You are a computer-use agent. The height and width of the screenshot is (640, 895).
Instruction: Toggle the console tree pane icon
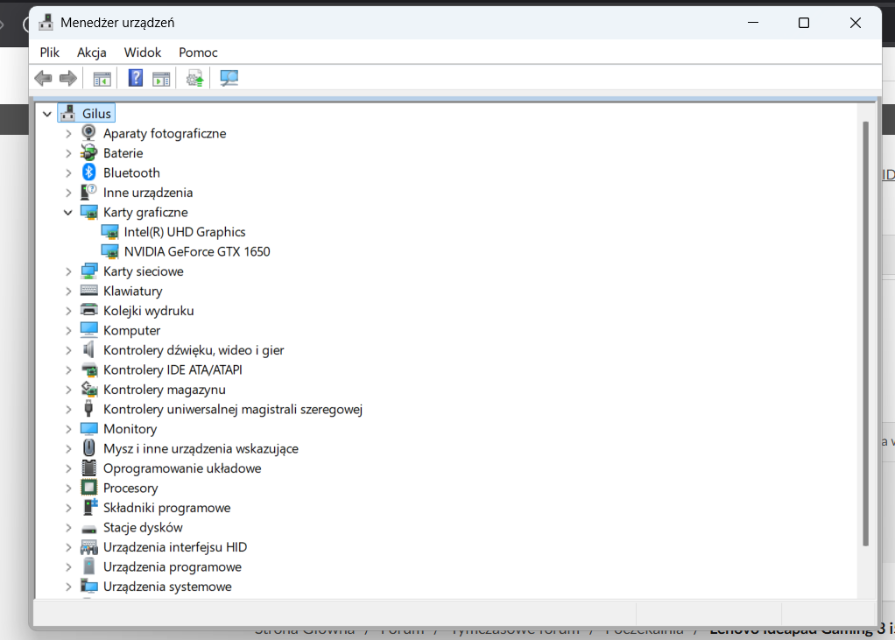pos(102,79)
